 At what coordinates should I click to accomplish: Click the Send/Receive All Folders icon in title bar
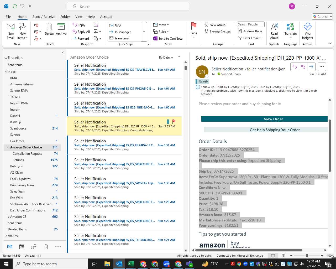[x=15, y=6]
